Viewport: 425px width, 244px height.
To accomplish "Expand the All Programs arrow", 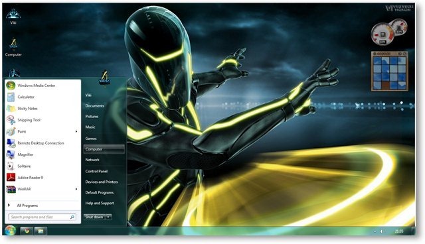I will (x=9, y=206).
